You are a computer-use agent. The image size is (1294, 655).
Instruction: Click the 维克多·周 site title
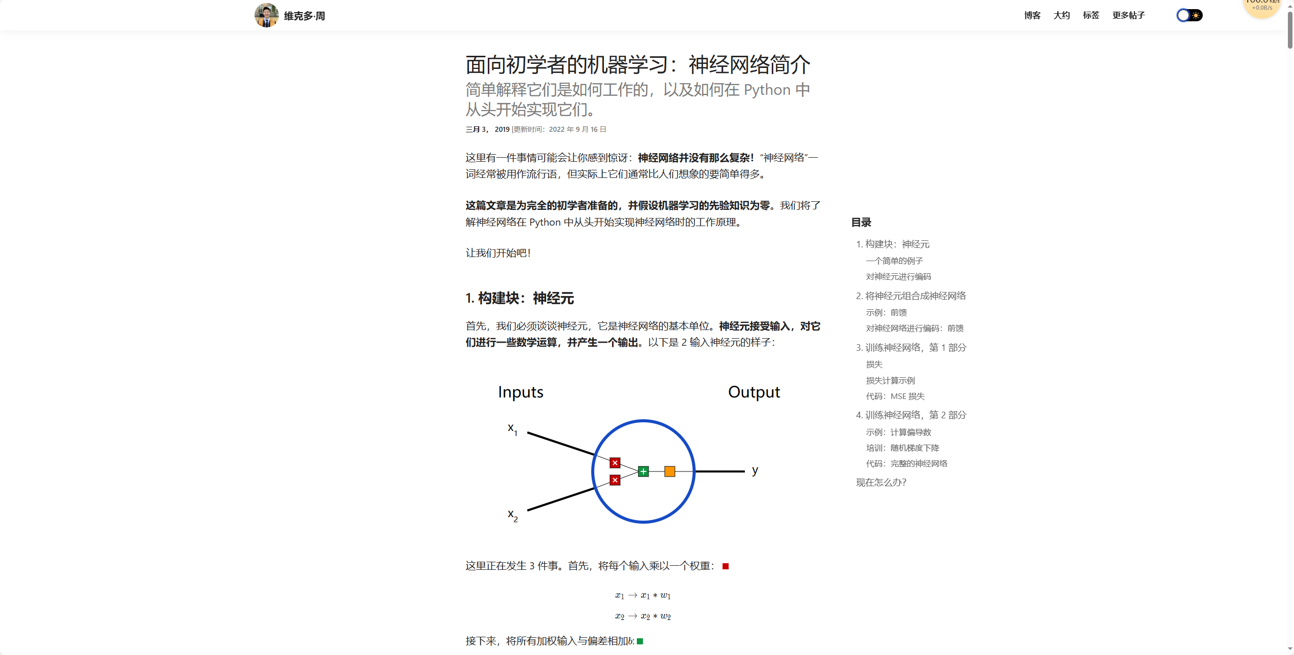pyautogui.click(x=304, y=16)
